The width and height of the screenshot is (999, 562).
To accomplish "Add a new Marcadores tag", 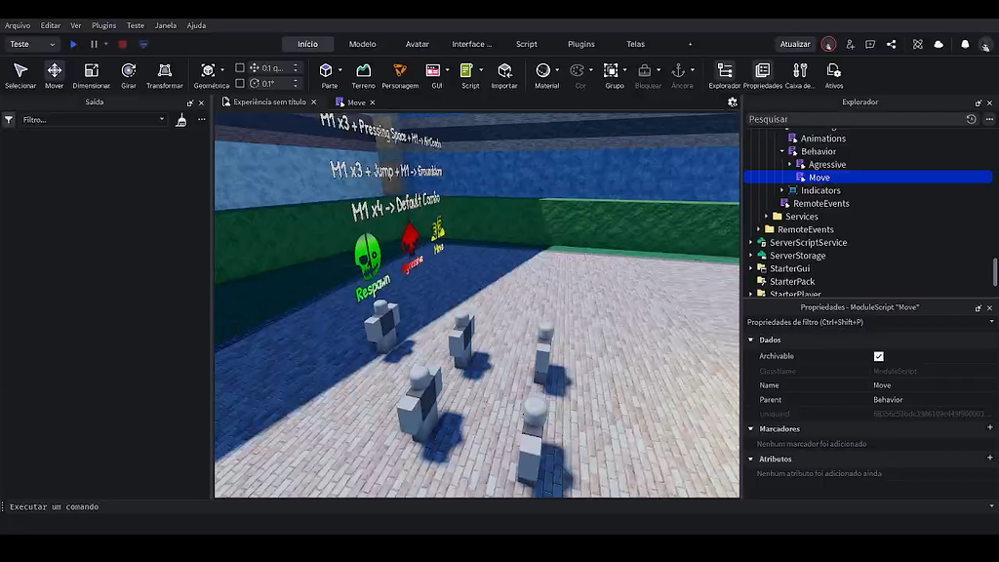I will (990, 427).
